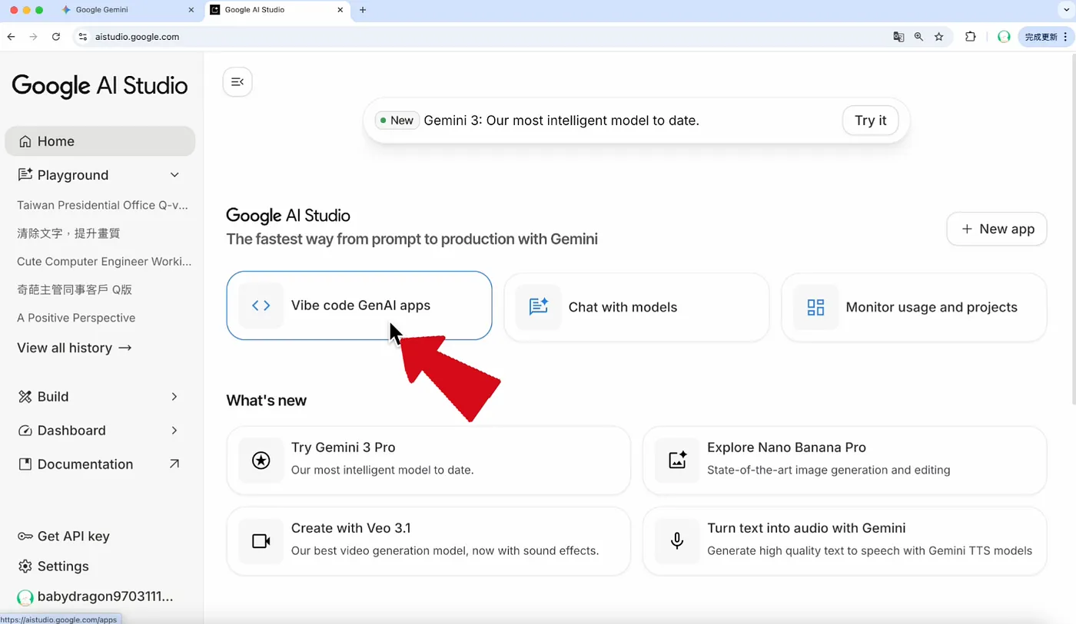This screenshot has height=624, width=1076.
Task: Click the Veo 3.1 video camera icon
Action: tap(261, 541)
